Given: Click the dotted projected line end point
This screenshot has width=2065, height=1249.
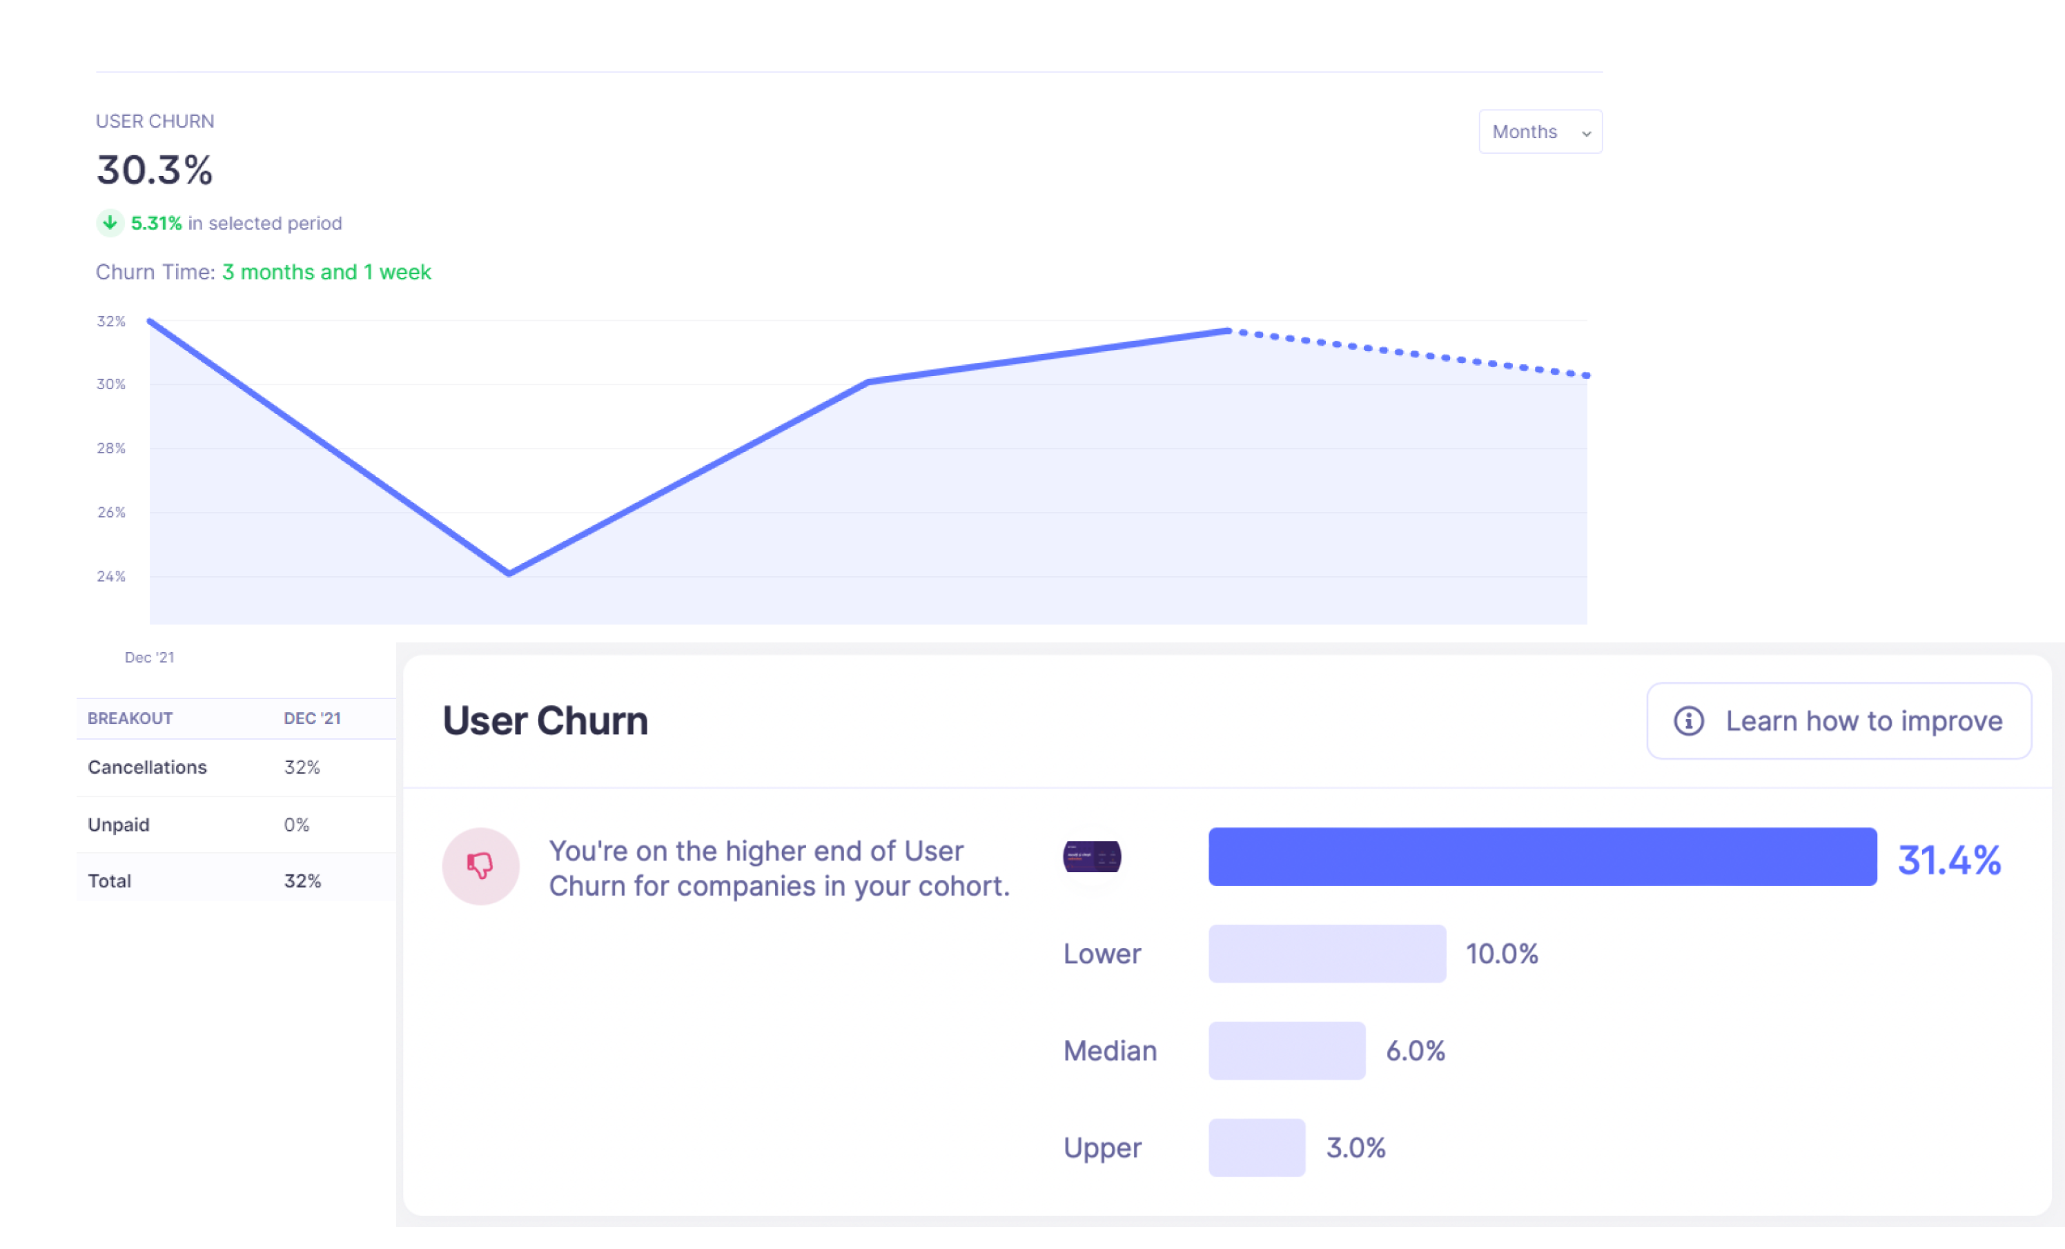Looking at the screenshot, I should point(1585,375).
